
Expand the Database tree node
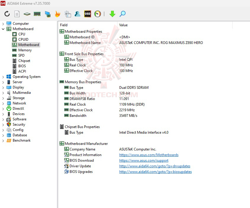point(3,135)
